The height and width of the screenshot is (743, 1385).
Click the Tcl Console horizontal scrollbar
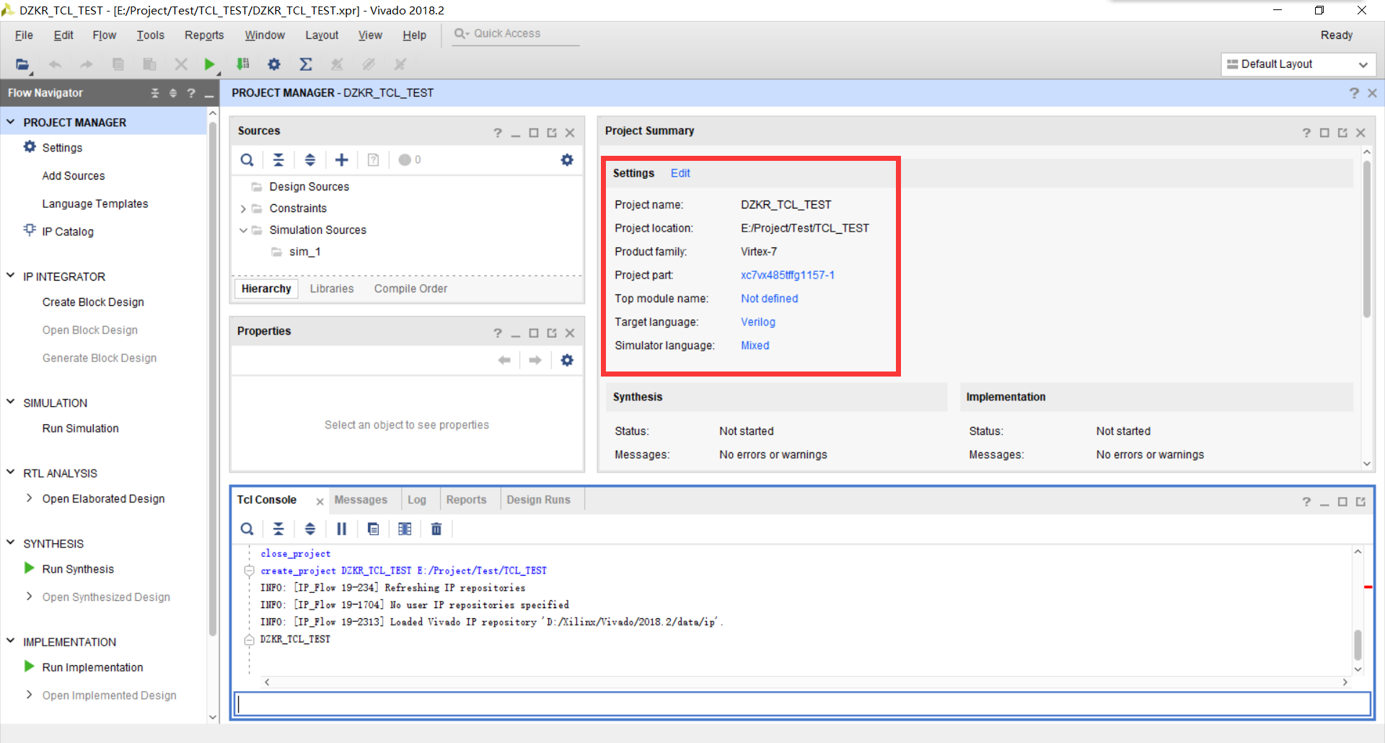point(806,682)
